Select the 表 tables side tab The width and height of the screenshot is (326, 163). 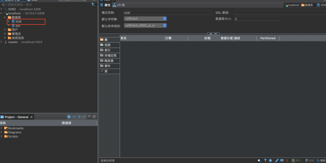coord(110,40)
